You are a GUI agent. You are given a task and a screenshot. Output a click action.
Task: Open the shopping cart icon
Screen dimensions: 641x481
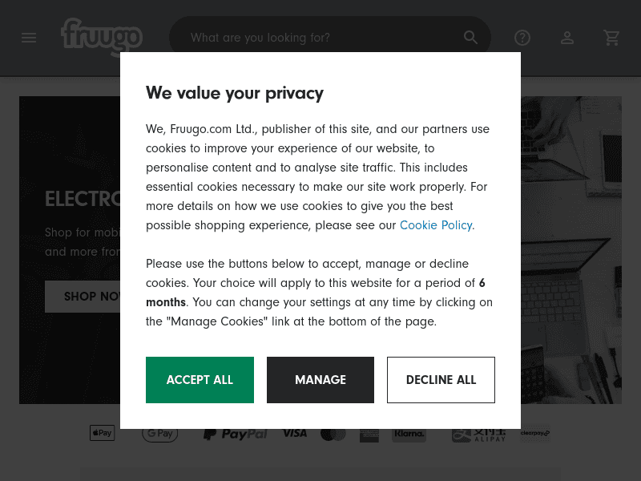[612, 38]
